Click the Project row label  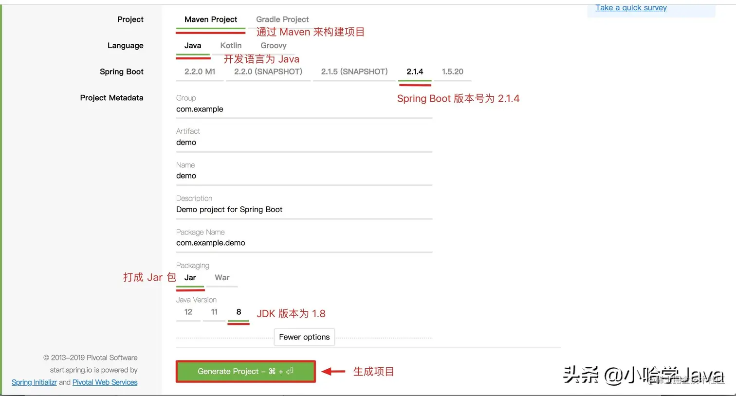[x=130, y=19]
